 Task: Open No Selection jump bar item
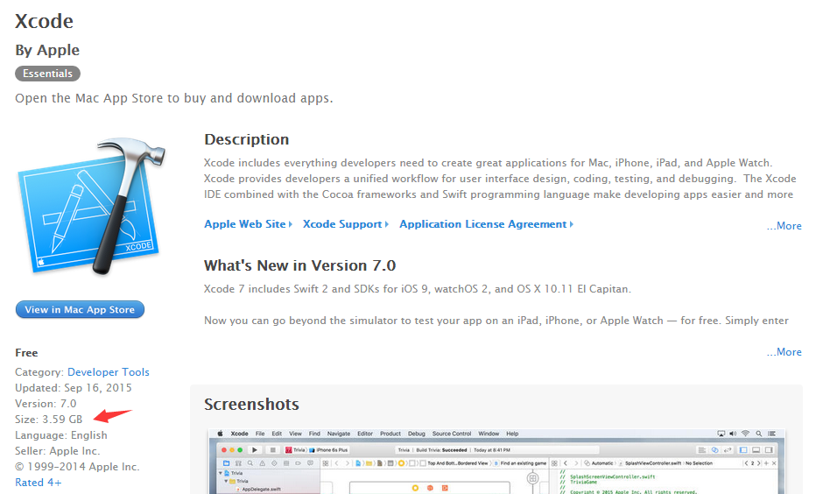tap(699, 463)
